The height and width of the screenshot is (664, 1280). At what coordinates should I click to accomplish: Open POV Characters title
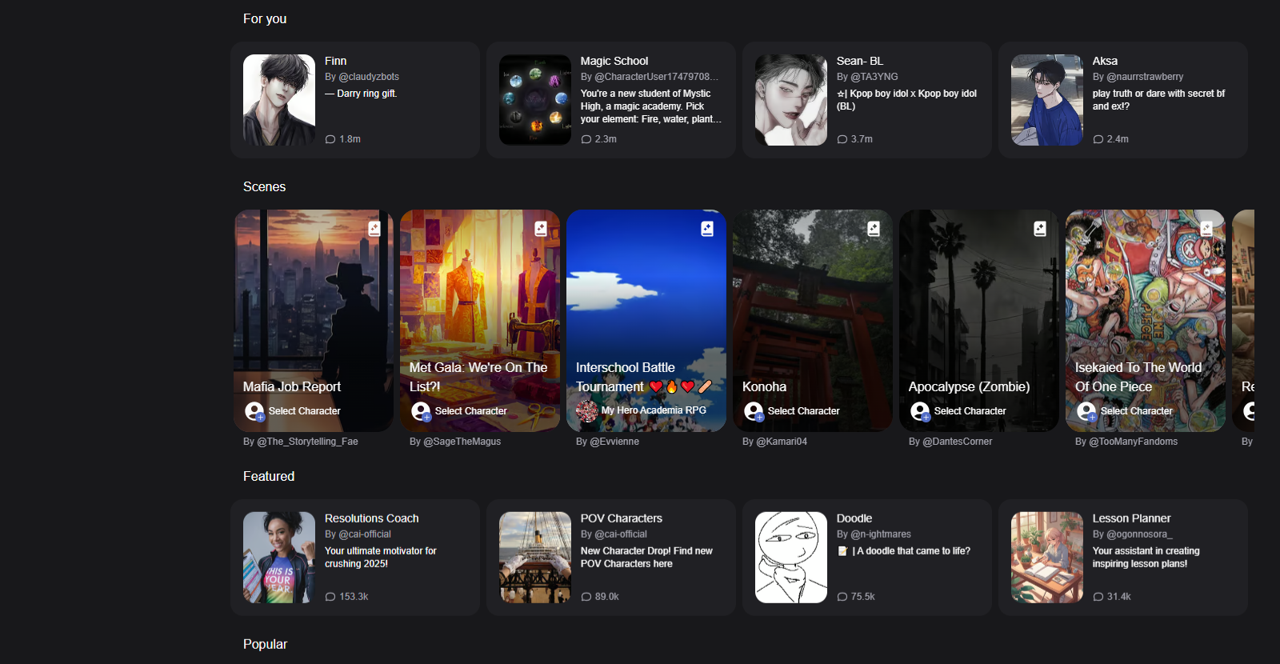point(622,518)
